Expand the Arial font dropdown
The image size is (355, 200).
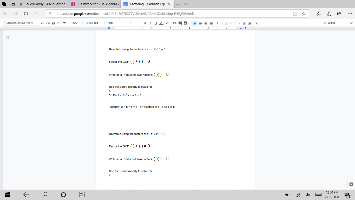pyautogui.click(x=116, y=23)
